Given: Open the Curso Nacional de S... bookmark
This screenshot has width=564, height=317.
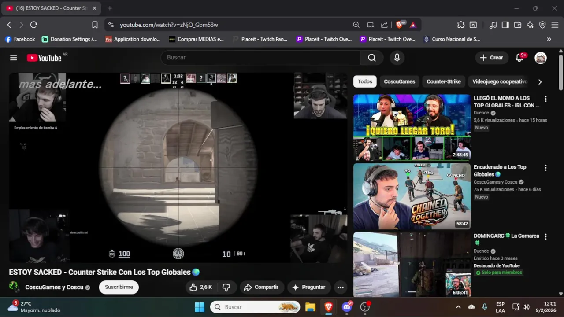Looking at the screenshot, I should point(452,39).
